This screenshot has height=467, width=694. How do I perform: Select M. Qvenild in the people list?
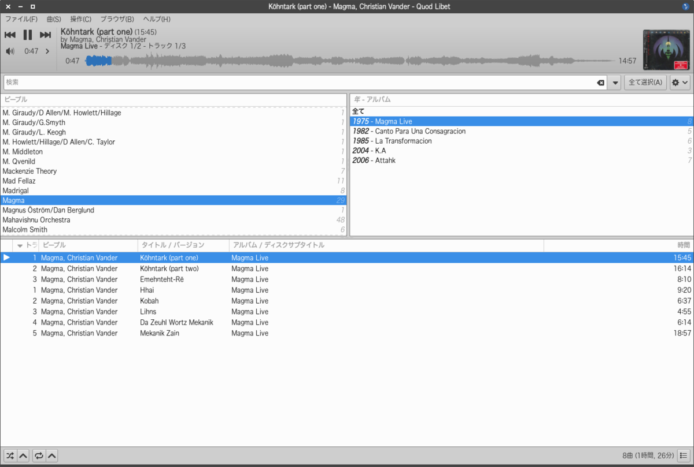173,161
